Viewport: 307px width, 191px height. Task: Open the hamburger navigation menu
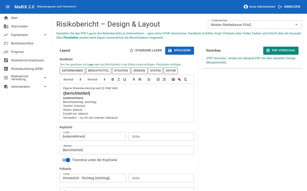pyautogui.click(x=8, y=7)
